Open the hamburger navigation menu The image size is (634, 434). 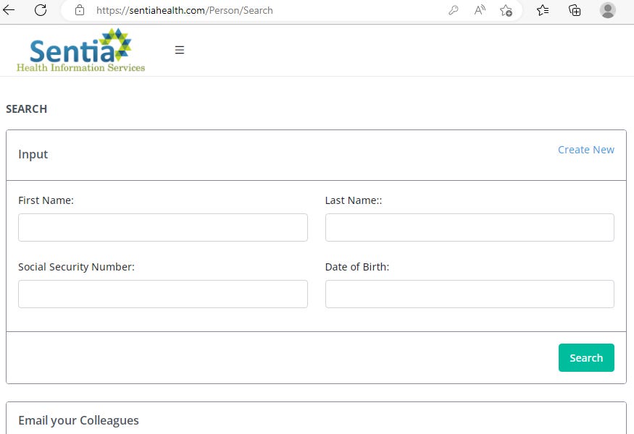click(x=179, y=50)
